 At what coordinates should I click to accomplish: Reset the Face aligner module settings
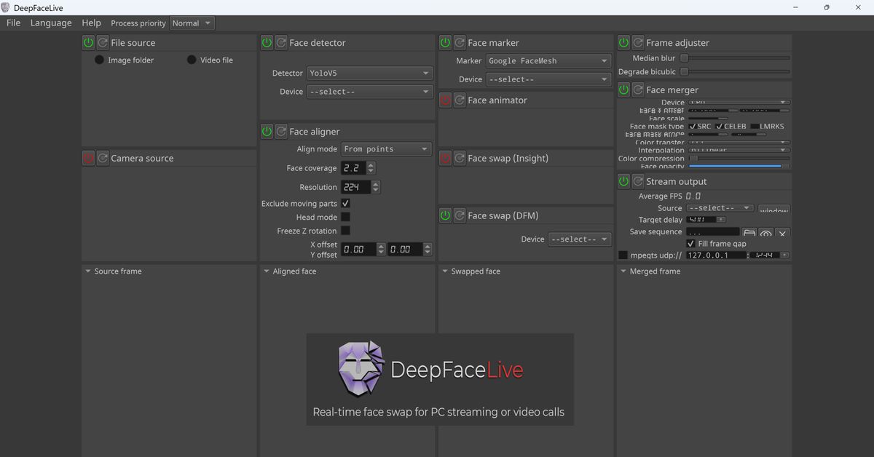(281, 132)
